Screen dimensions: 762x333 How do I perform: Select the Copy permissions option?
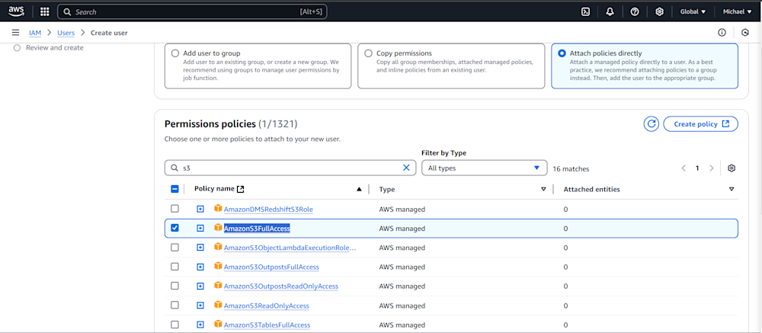[x=369, y=53]
